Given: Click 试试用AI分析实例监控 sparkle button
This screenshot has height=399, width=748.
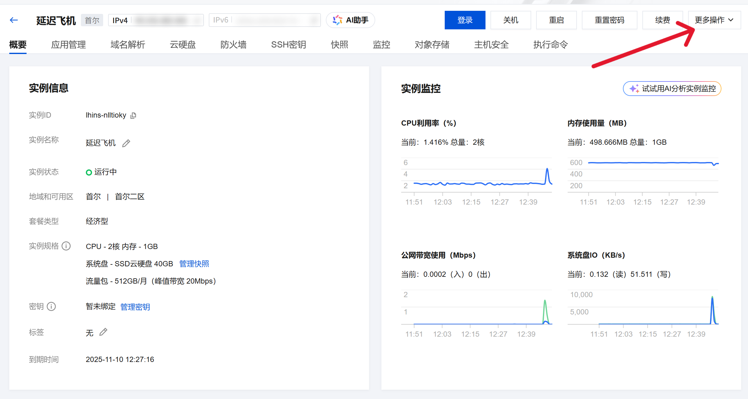Looking at the screenshot, I should point(672,89).
